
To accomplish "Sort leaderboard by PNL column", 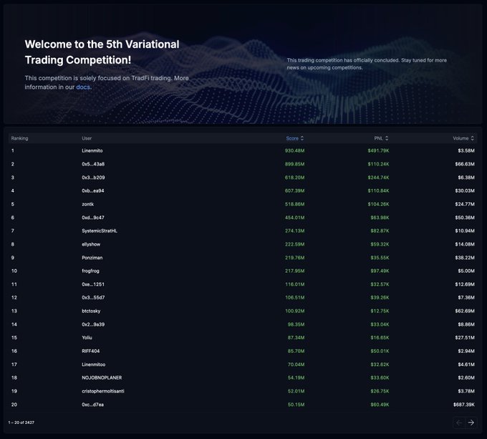I will pos(382,138).
